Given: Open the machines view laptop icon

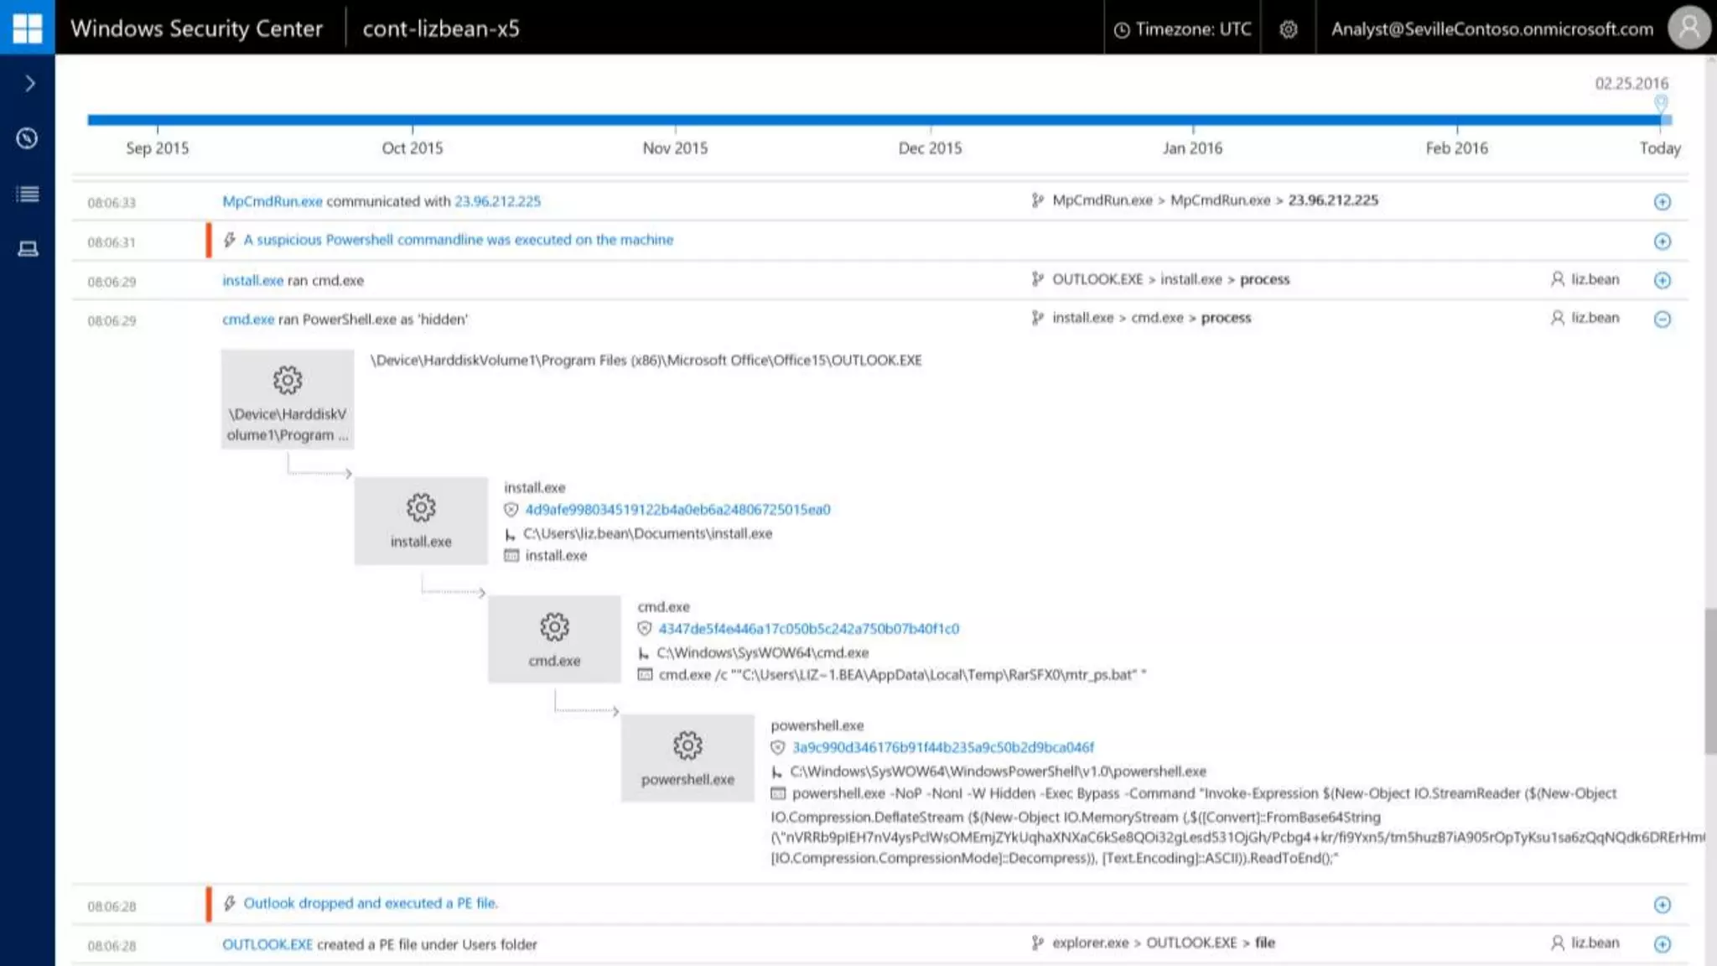Looking at the screenshot, I should pyautogui.click(x=28, y=249).
